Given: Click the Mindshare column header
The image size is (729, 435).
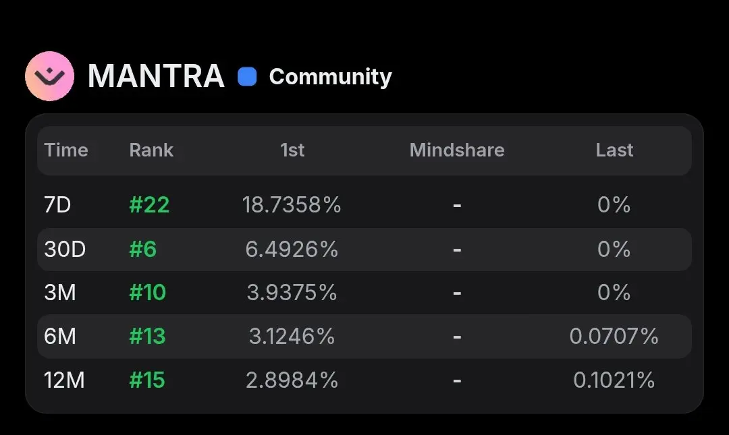Looking at the screenshot, I should (x=457, y=150).
